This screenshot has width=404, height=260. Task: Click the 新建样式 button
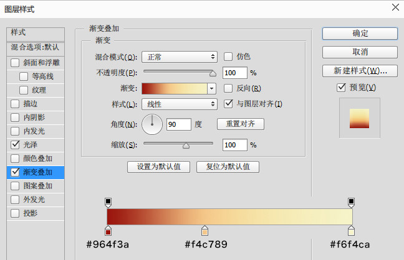coord(360,71)
